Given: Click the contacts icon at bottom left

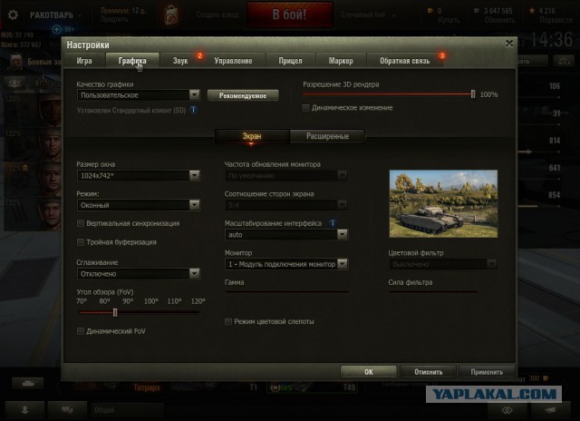Looking at the screenshot, I should coord(24,409).
